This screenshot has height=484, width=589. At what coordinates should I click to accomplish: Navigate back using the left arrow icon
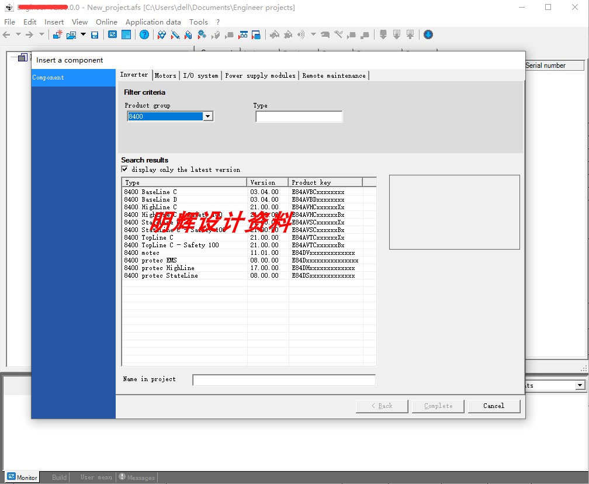[6, 34]
